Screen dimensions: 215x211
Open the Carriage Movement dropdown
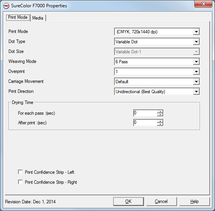tap(196, 82)
